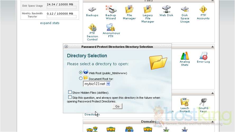Collapse the Domains section arrow
This screenshot has width=235, height=132.
[x=213, y=122]
